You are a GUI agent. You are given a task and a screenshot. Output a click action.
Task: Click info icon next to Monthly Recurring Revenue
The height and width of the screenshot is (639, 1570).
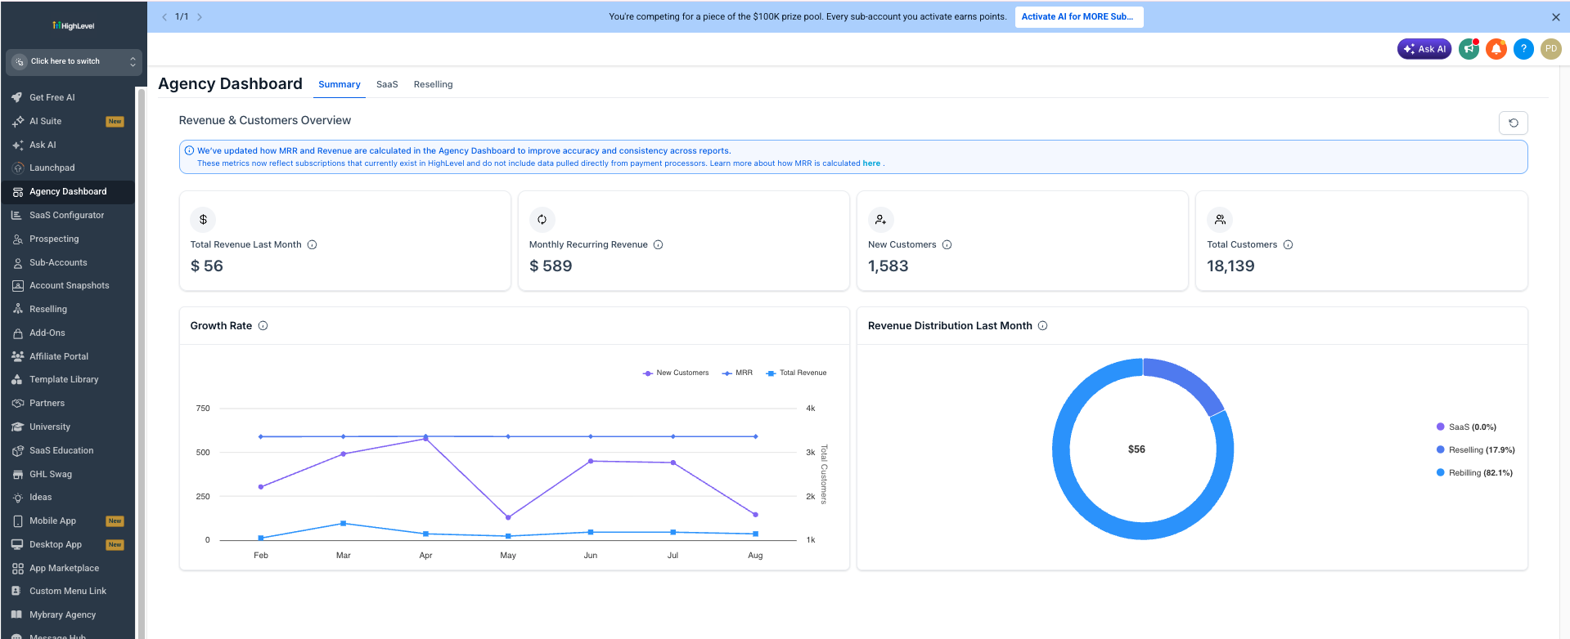pyautogui.click(x=658, y=245)
